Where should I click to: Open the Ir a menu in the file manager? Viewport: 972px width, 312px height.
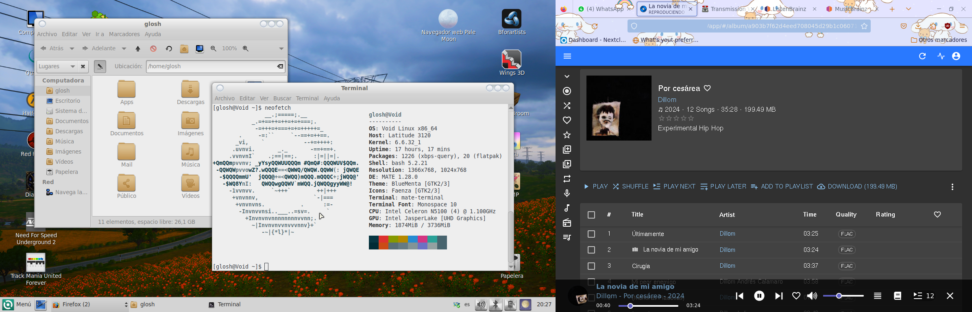point(100,34)
